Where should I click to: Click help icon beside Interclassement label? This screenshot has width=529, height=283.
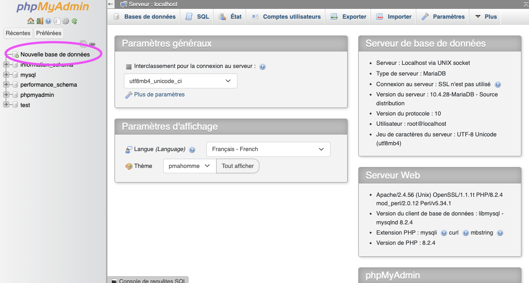click(262, 67)
